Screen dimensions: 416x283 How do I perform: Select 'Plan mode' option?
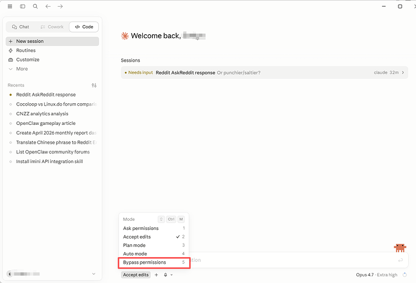point(154,246)
